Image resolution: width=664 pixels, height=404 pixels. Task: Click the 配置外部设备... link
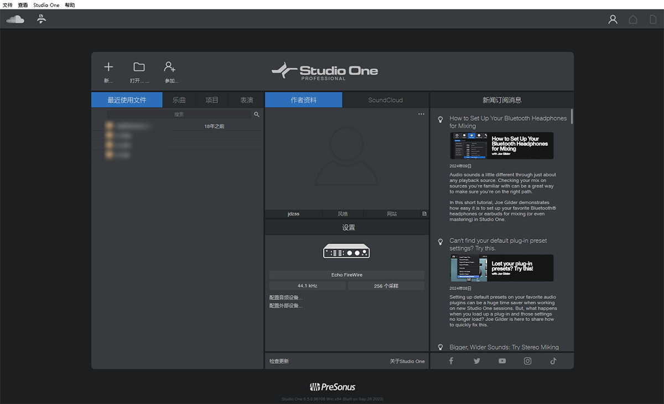(286, 305)
